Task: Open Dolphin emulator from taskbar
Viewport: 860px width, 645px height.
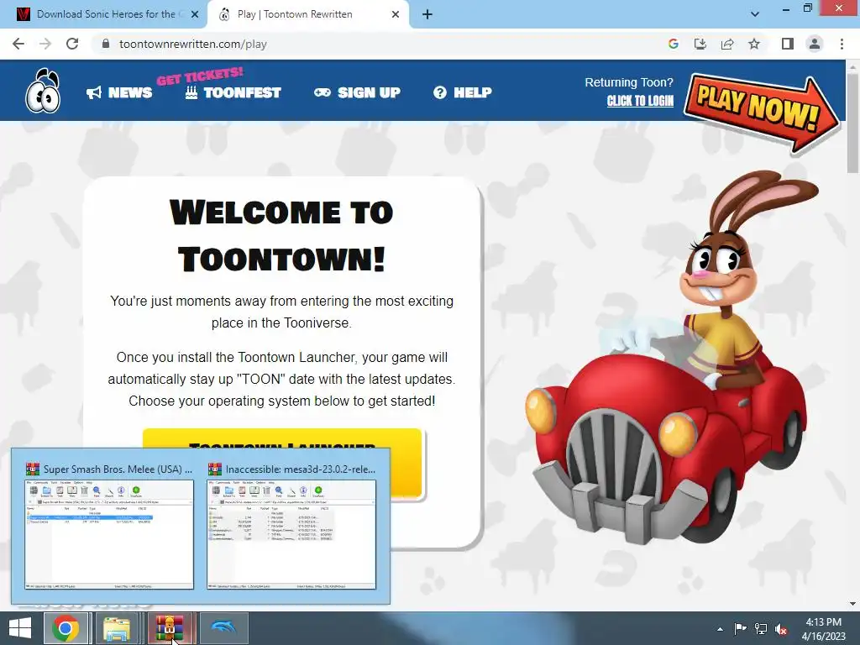Action: tap(223, 628)
